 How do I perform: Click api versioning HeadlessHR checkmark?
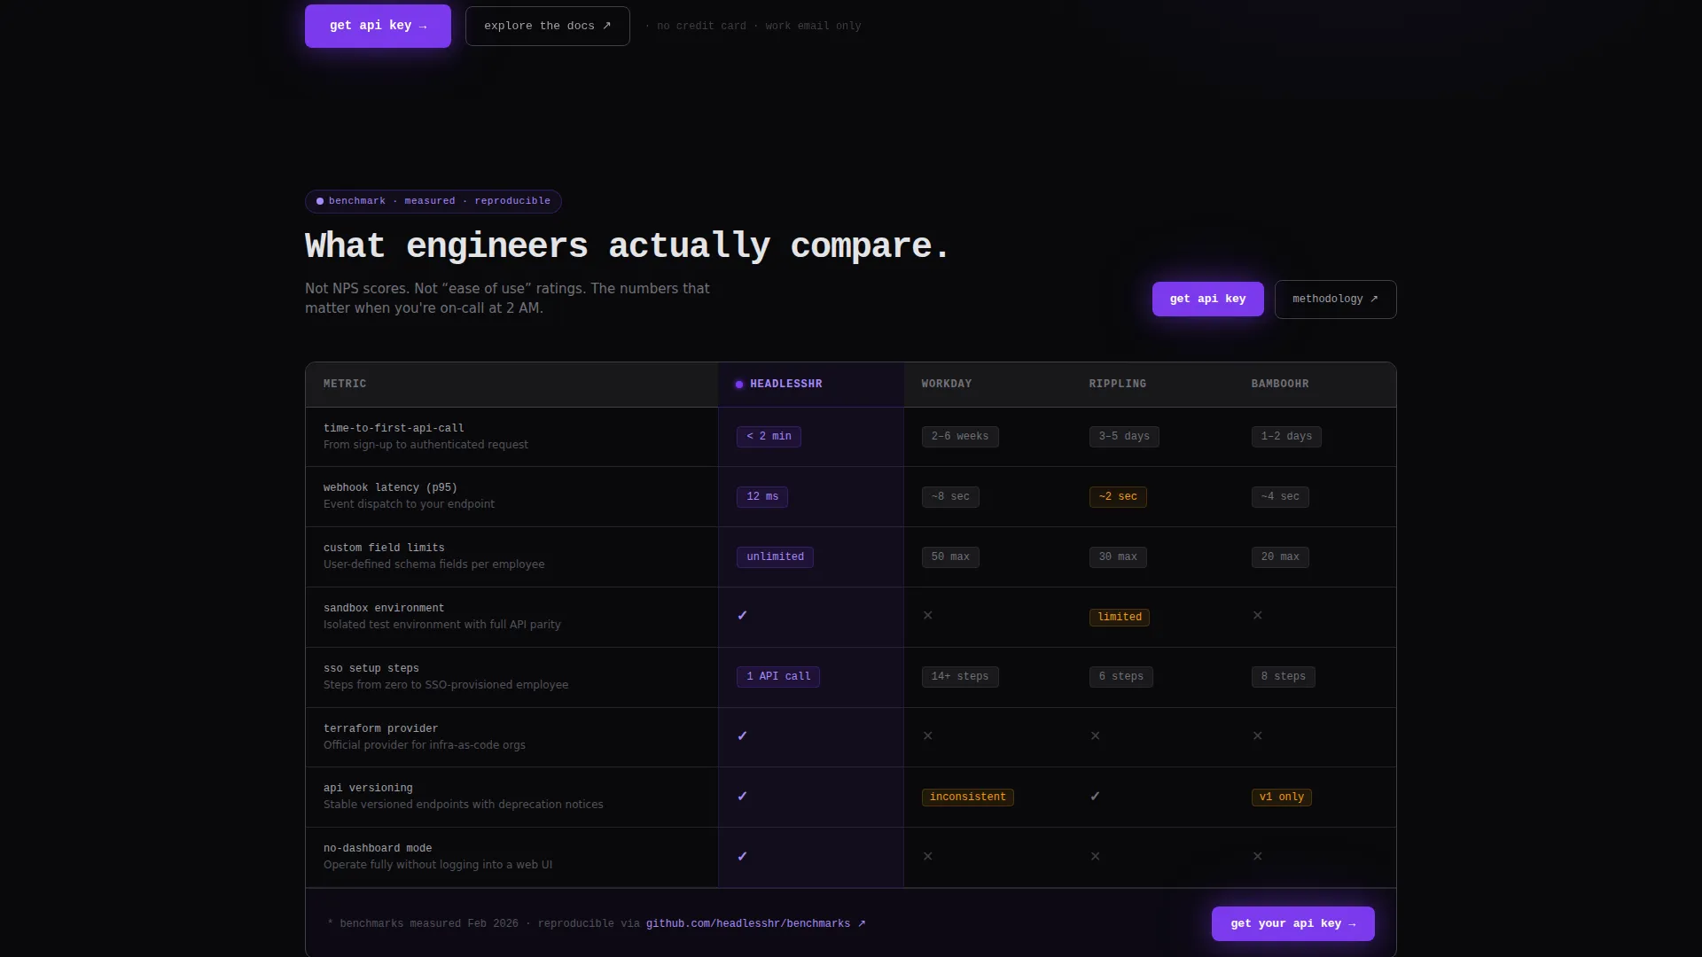point(742,797)
